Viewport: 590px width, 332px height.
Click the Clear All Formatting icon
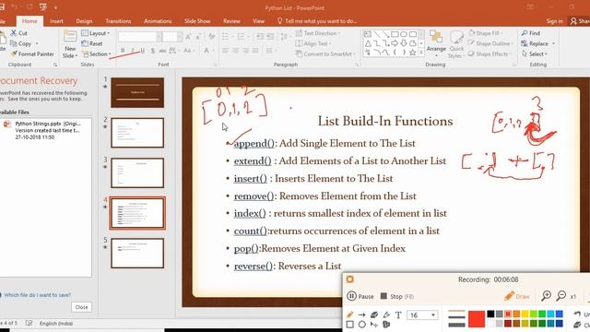[x=211, y=37]
